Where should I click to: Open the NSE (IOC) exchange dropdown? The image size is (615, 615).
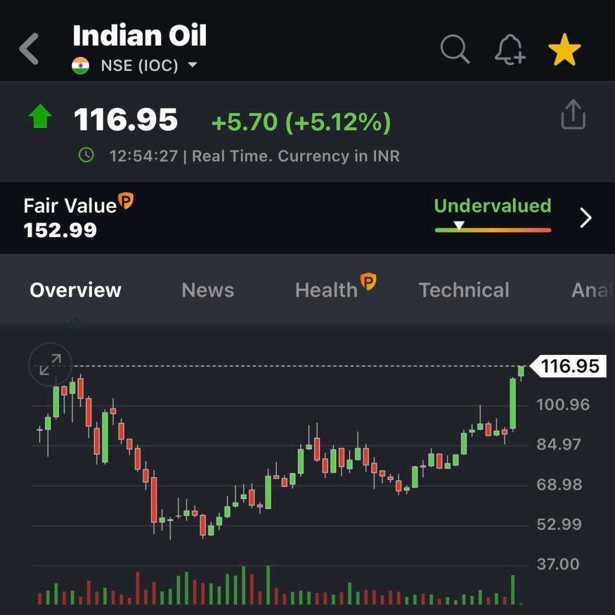click(192, 65)
